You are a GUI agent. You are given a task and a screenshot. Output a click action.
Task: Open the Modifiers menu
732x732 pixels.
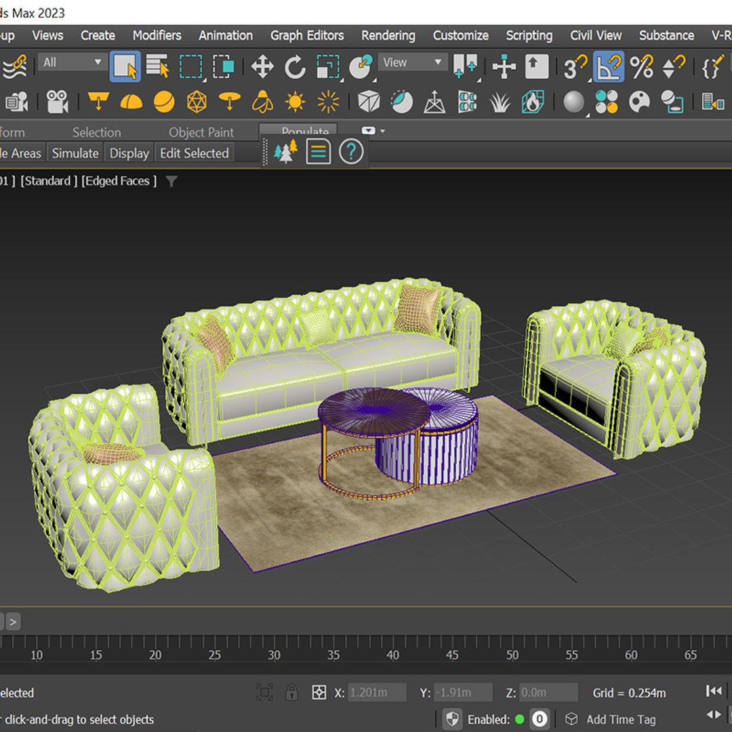(157, 35)
